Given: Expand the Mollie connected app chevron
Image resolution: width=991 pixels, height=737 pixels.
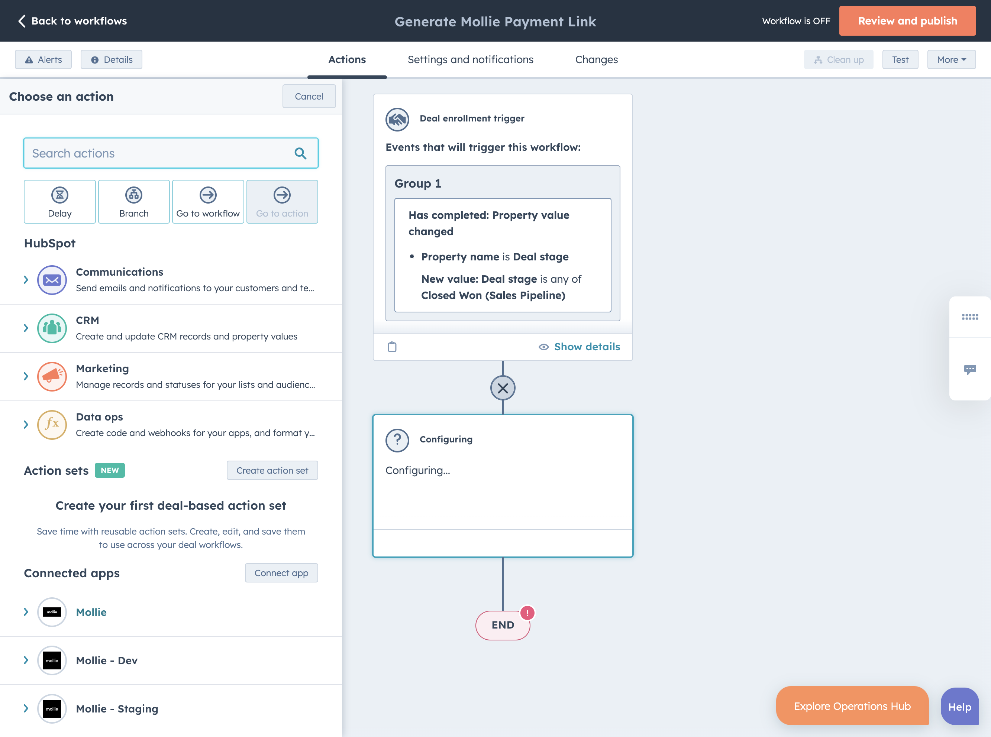Looking at the screenshot, I should coord(26,612).
